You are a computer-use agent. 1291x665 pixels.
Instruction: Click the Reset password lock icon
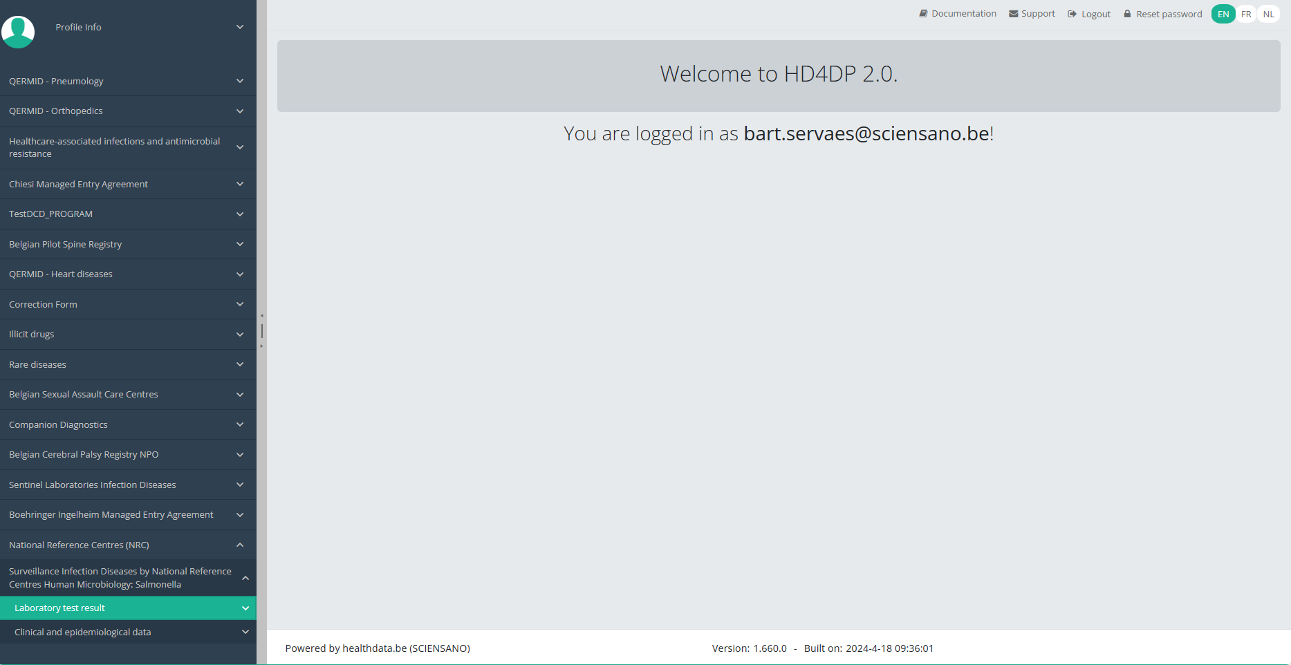[x=1127, y=14]
